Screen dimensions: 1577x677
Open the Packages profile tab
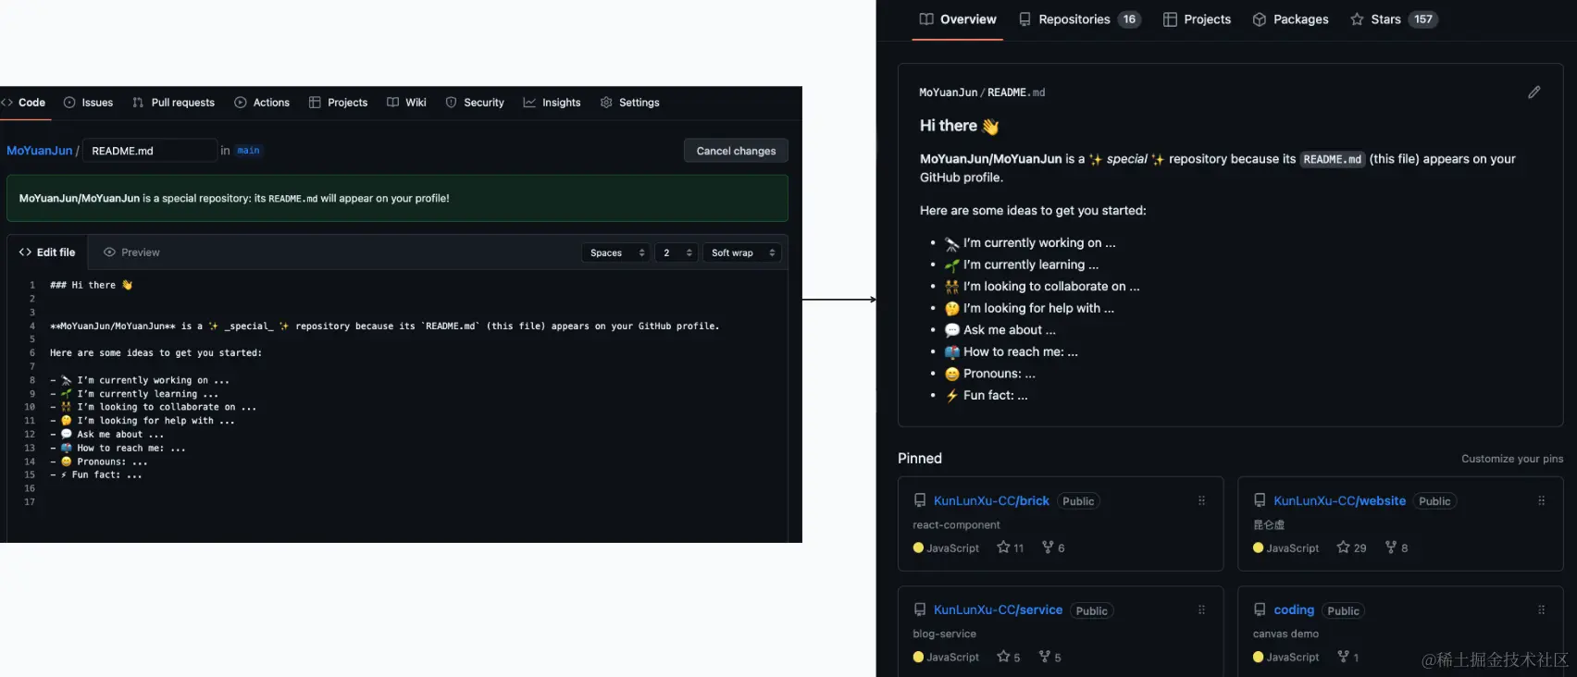point(1290,19)
